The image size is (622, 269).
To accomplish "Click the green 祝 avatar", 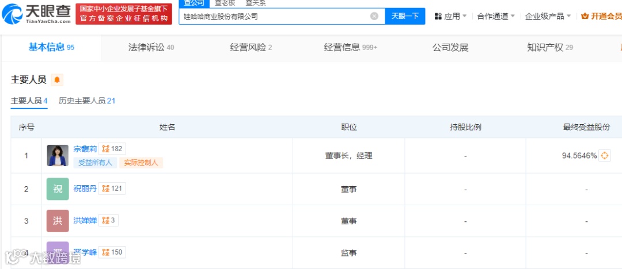I will coord(58,189).
